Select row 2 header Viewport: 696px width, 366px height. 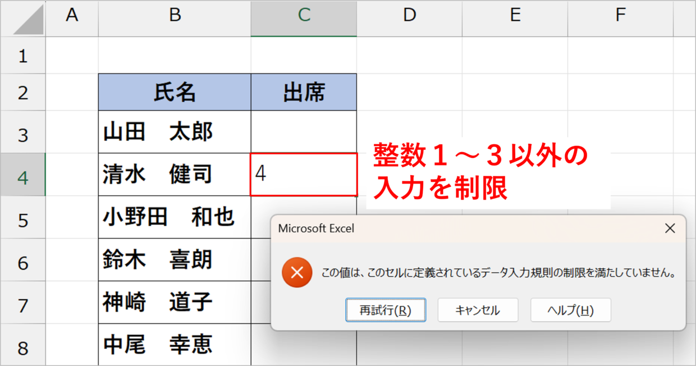(22, 92)
